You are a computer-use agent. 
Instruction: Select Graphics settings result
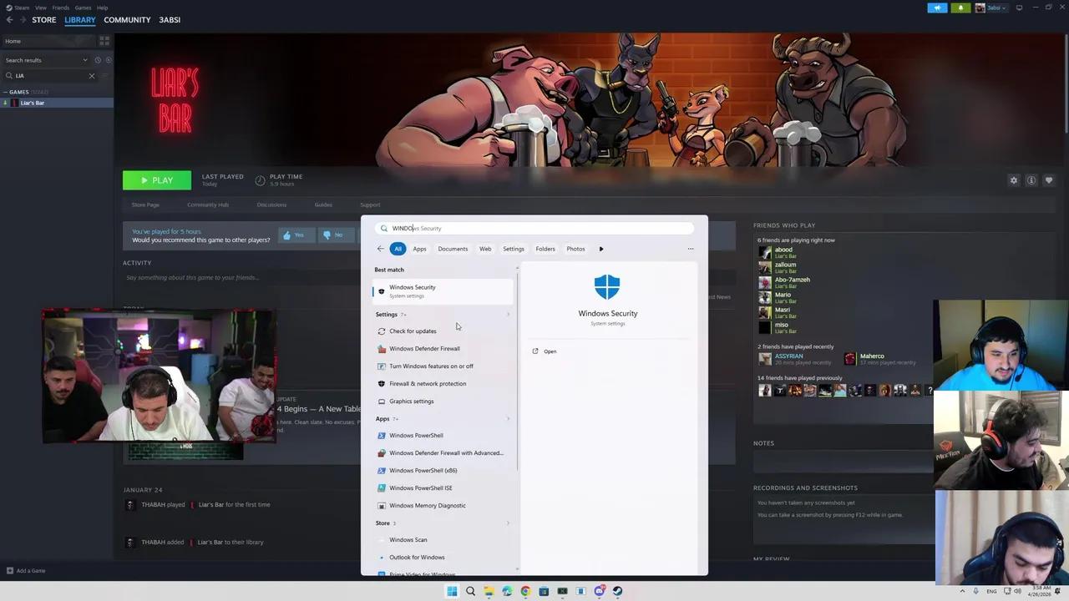click(x=443, y=402)
